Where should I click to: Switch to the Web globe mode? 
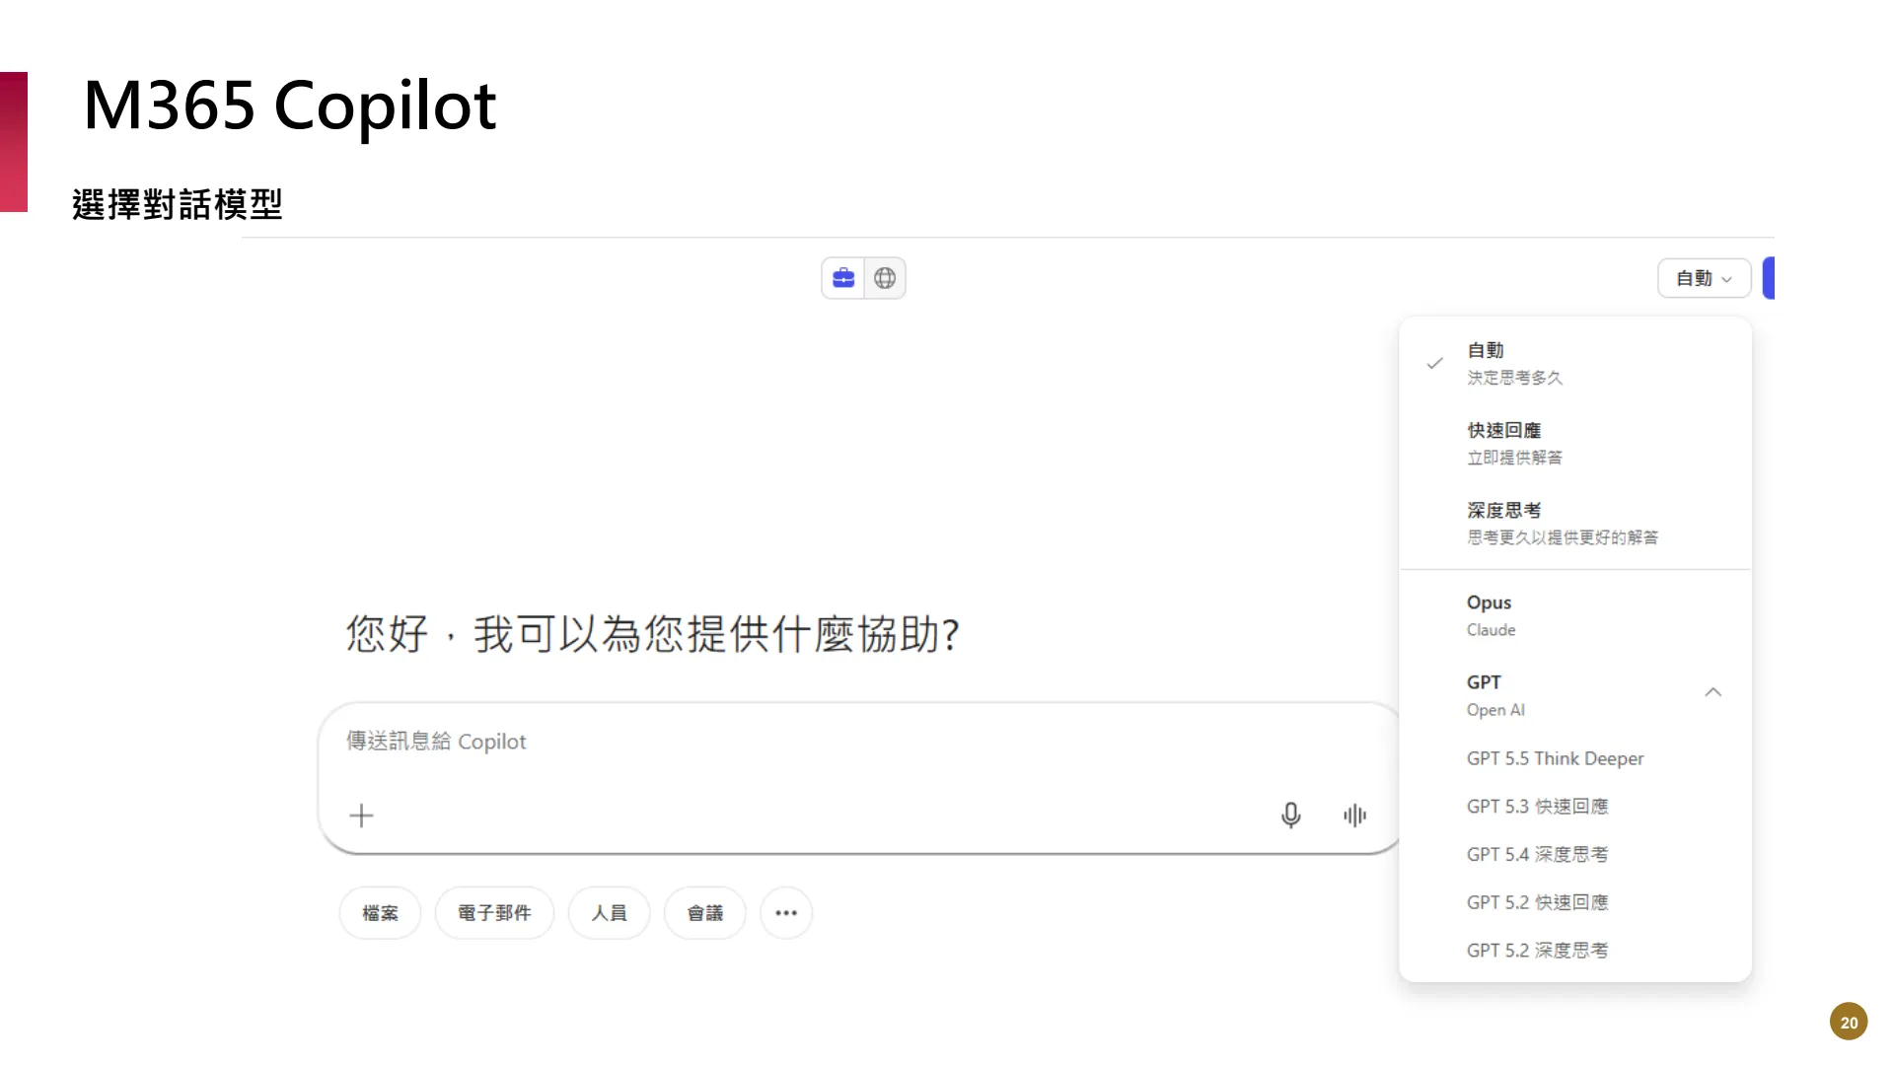[885, 278]
